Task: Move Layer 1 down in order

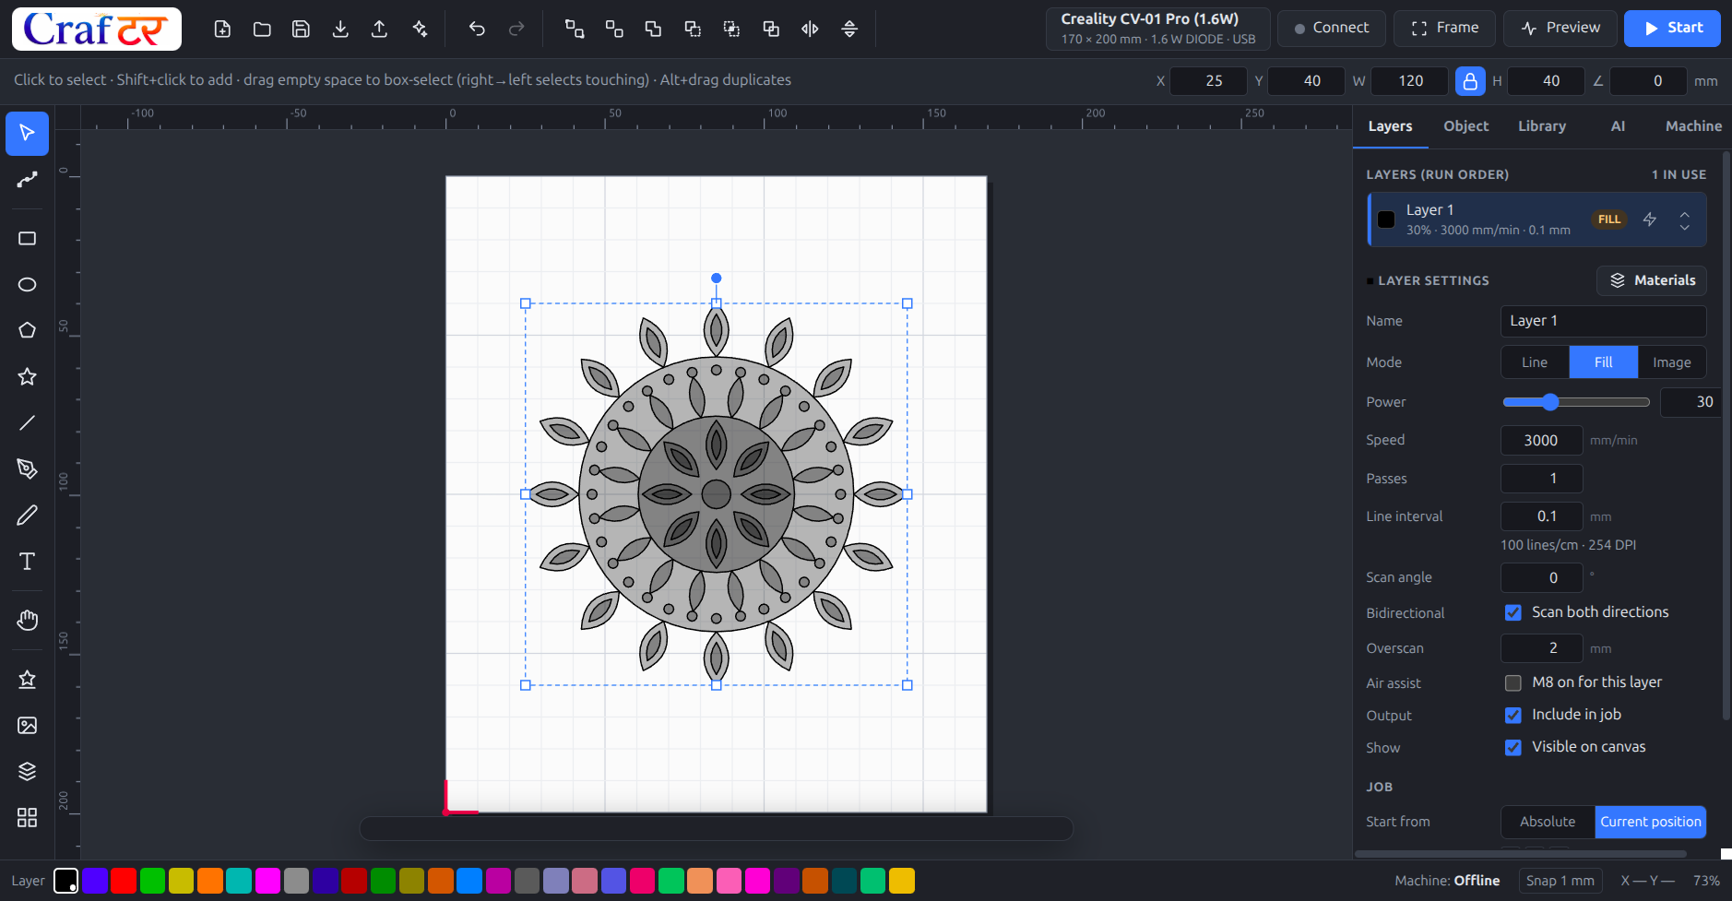Action: (x=1685, y=227)
